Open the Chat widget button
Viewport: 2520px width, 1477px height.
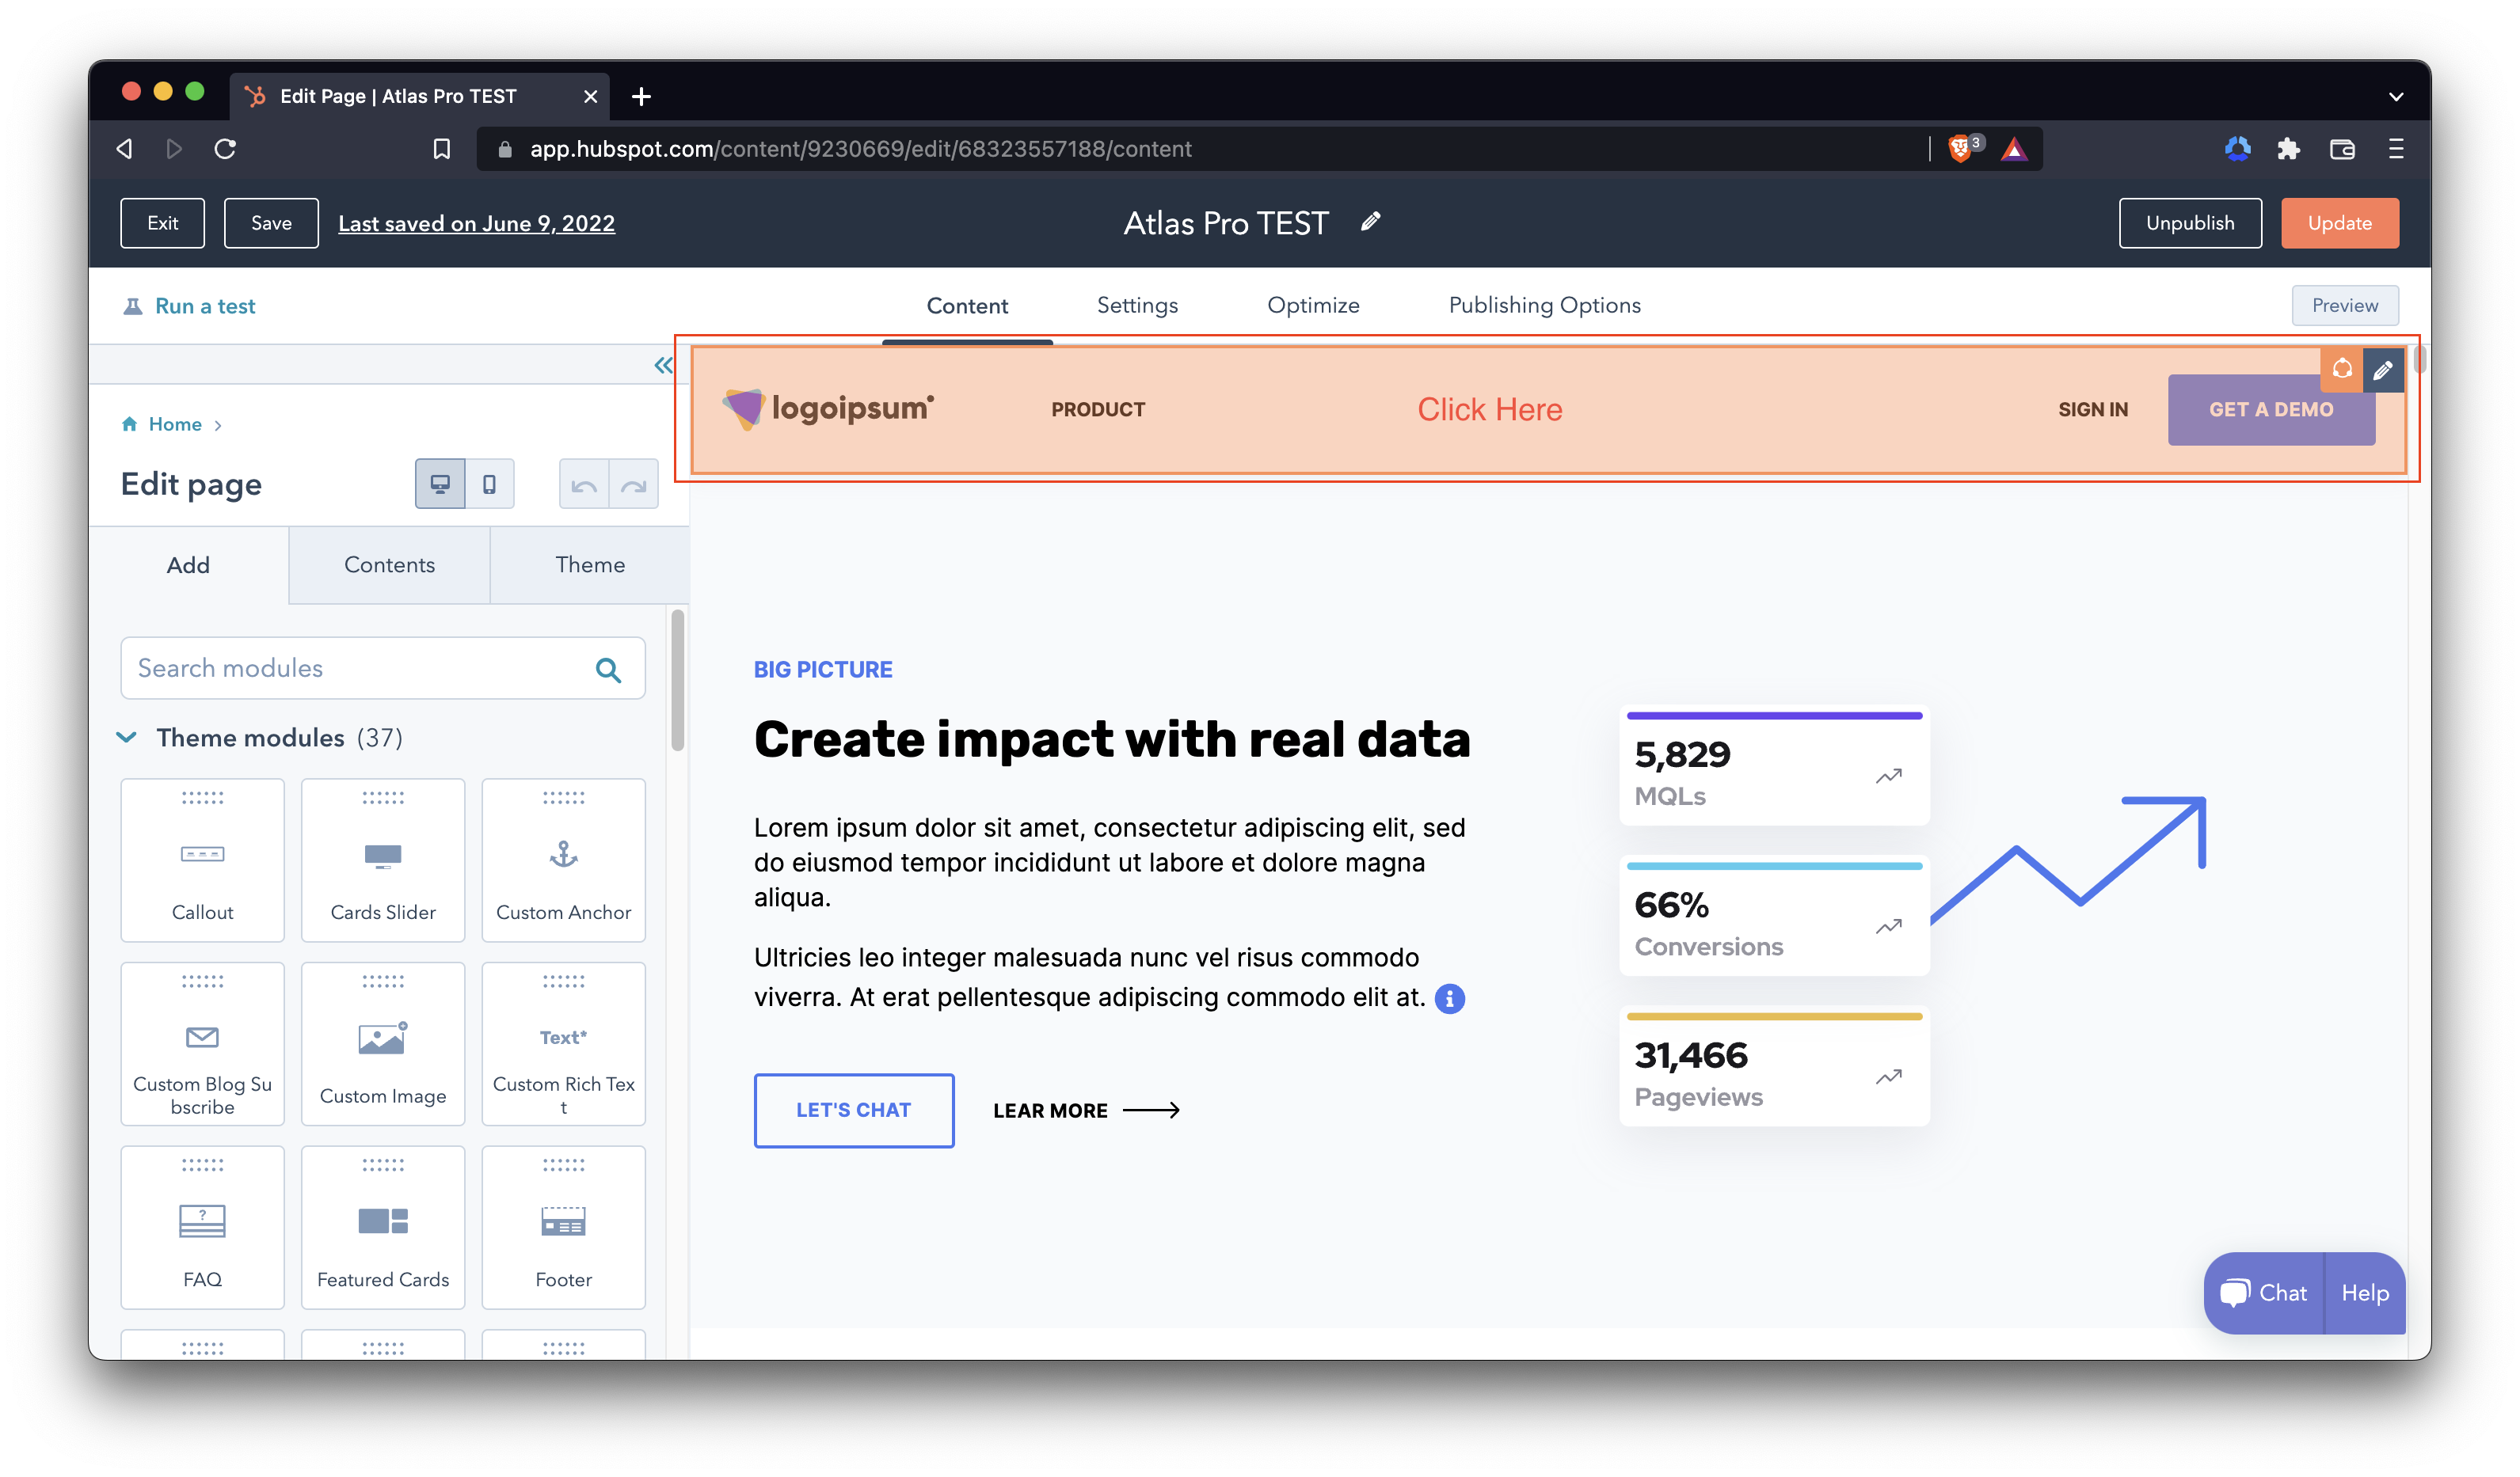tap(2264, 1293)
